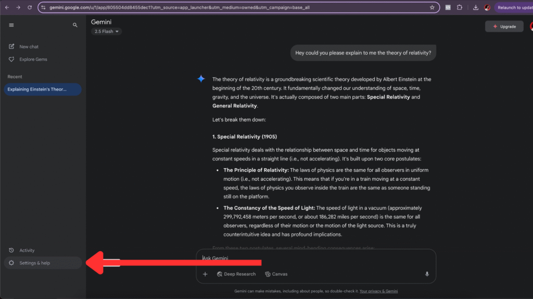Click the Upgrade button
533x299 pixels.
pyautogui.click(x=504, y=26)
